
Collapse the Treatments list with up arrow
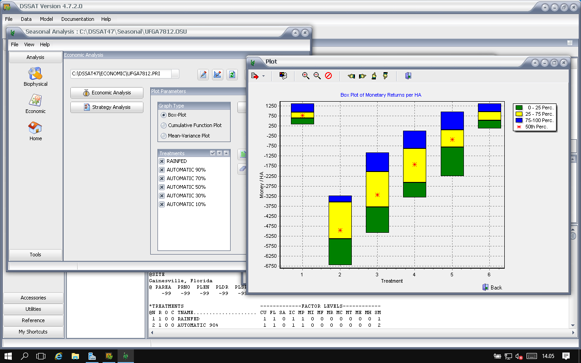(x=226, y=153)
